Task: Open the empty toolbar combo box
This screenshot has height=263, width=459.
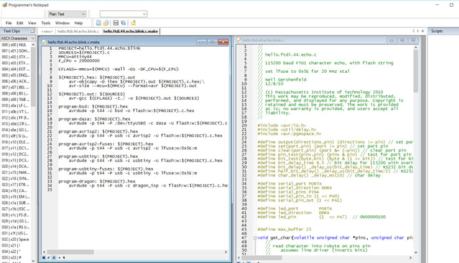Action: coord(123,14)
